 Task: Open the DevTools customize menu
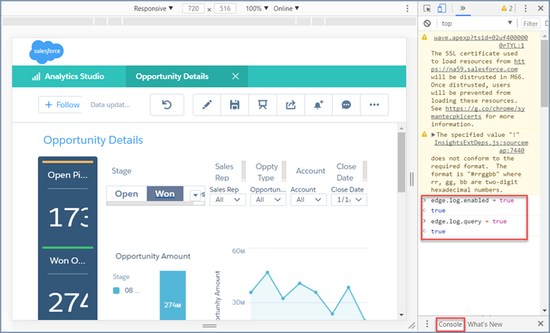(x=525, y=8)
